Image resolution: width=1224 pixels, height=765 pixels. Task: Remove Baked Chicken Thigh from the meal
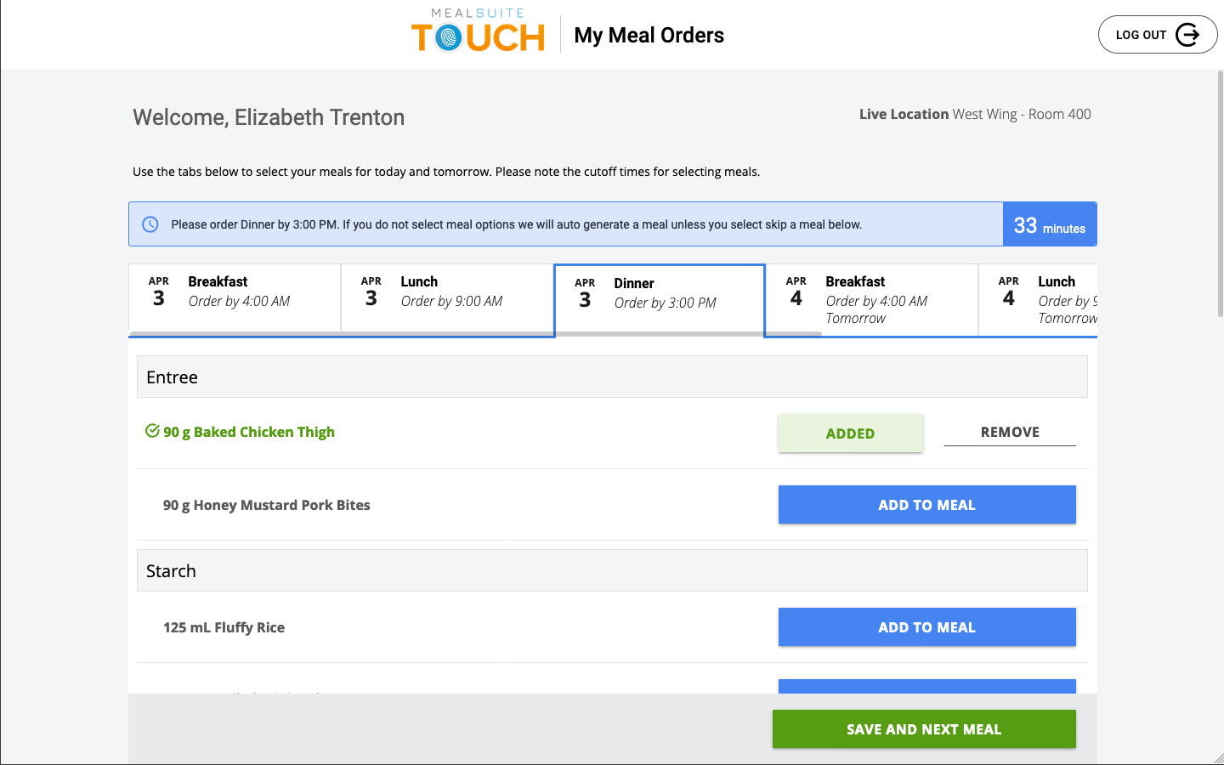click(x=1010, y=432)
